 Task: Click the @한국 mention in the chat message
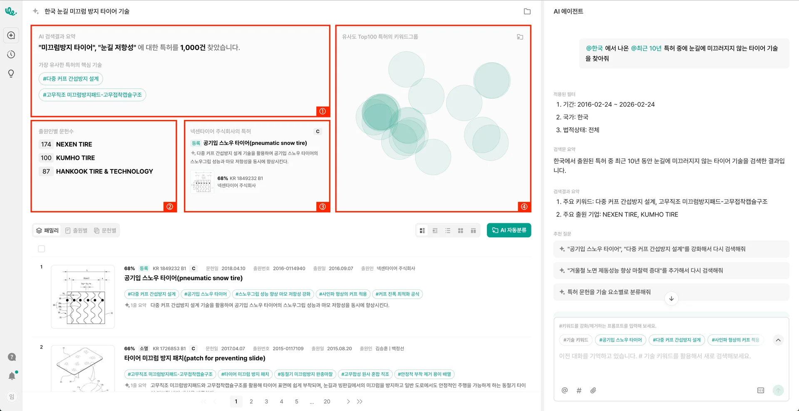click(594, 48)
